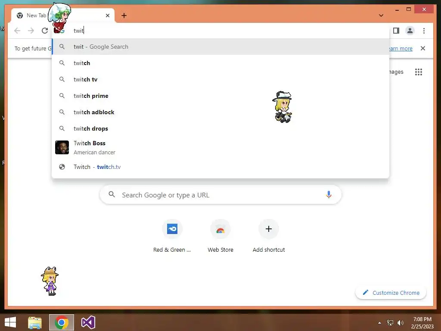Expand the tab search chevron

pyautogui.click(x=381, y=16)
